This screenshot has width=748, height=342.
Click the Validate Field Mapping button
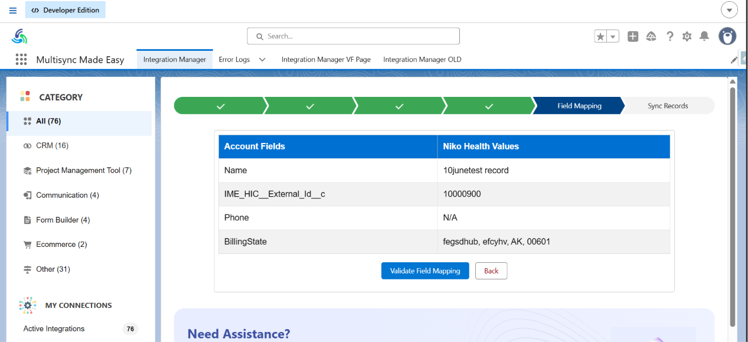(425, 271)
